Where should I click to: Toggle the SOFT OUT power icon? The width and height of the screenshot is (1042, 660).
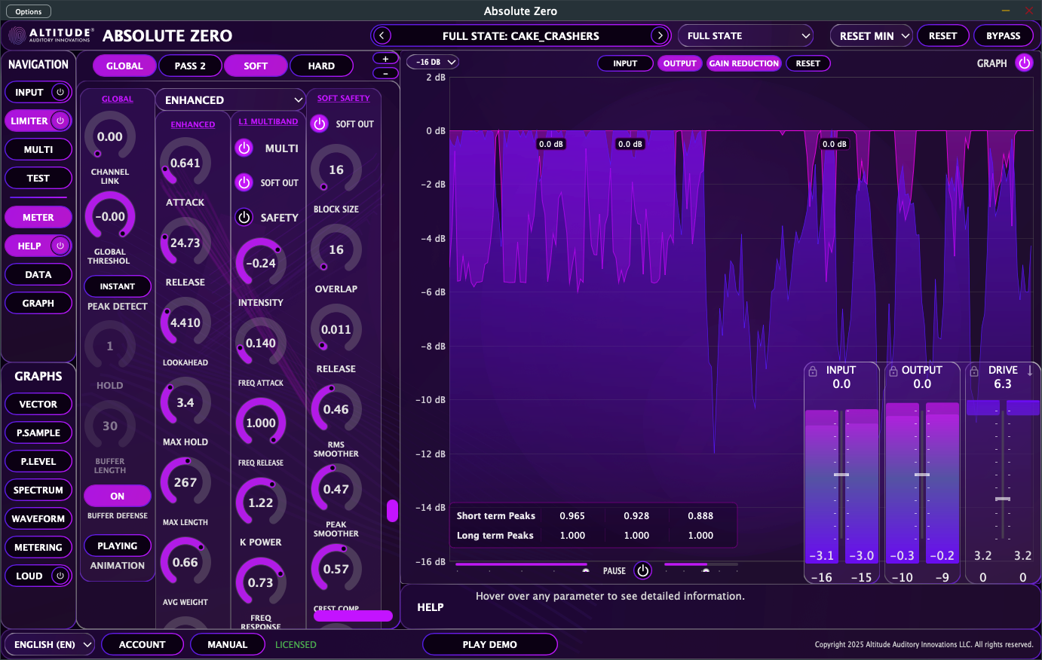click(242, 182)
